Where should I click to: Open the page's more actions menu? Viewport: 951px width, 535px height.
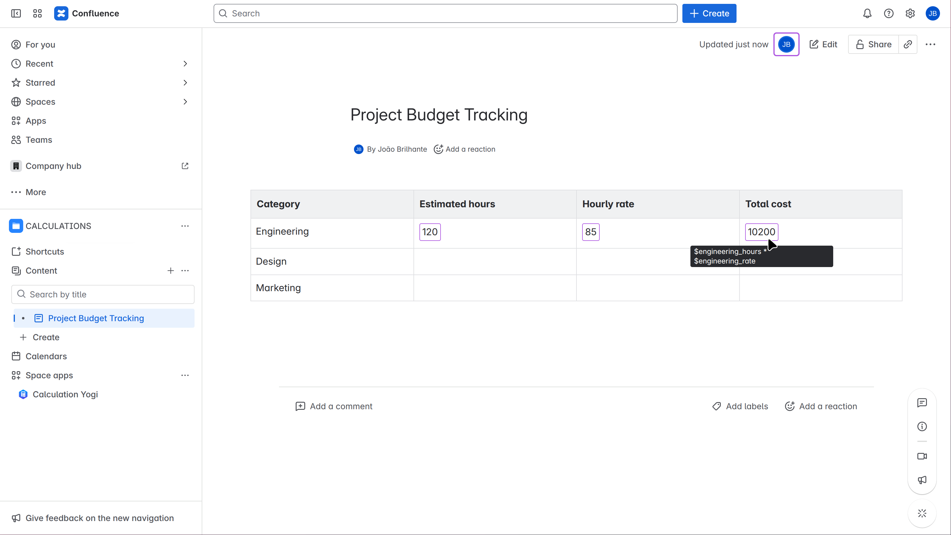930,45
